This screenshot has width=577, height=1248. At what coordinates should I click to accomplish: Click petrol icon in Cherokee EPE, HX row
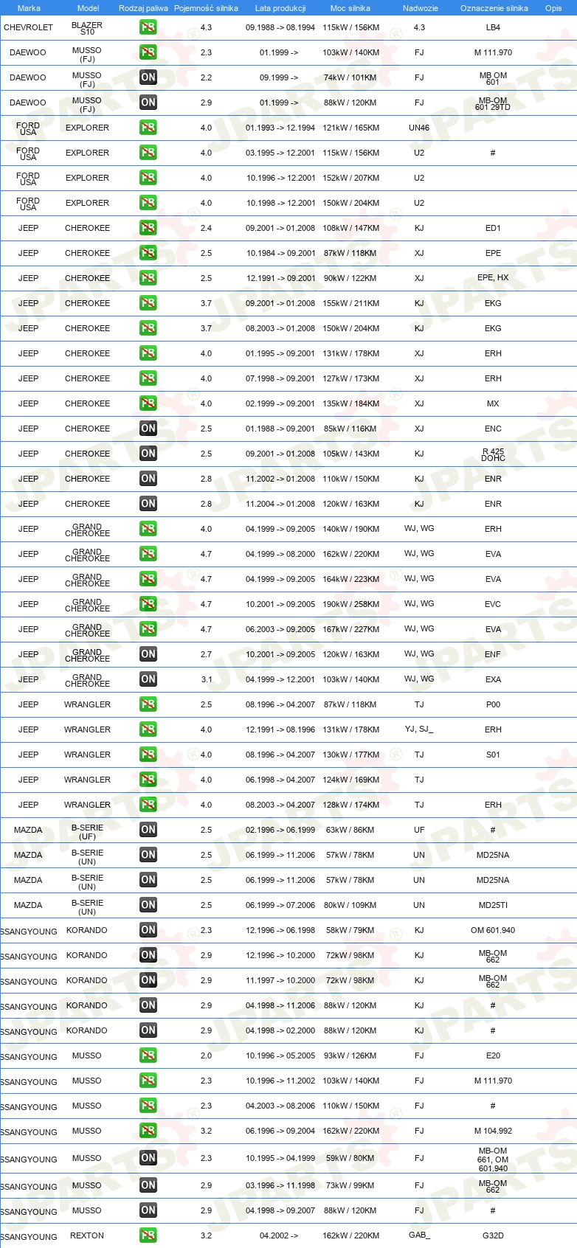pos(148,278)
